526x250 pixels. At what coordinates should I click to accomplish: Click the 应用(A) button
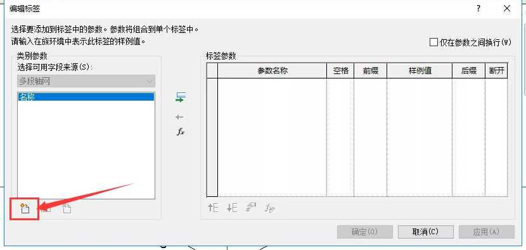click(x=487, y=232)
